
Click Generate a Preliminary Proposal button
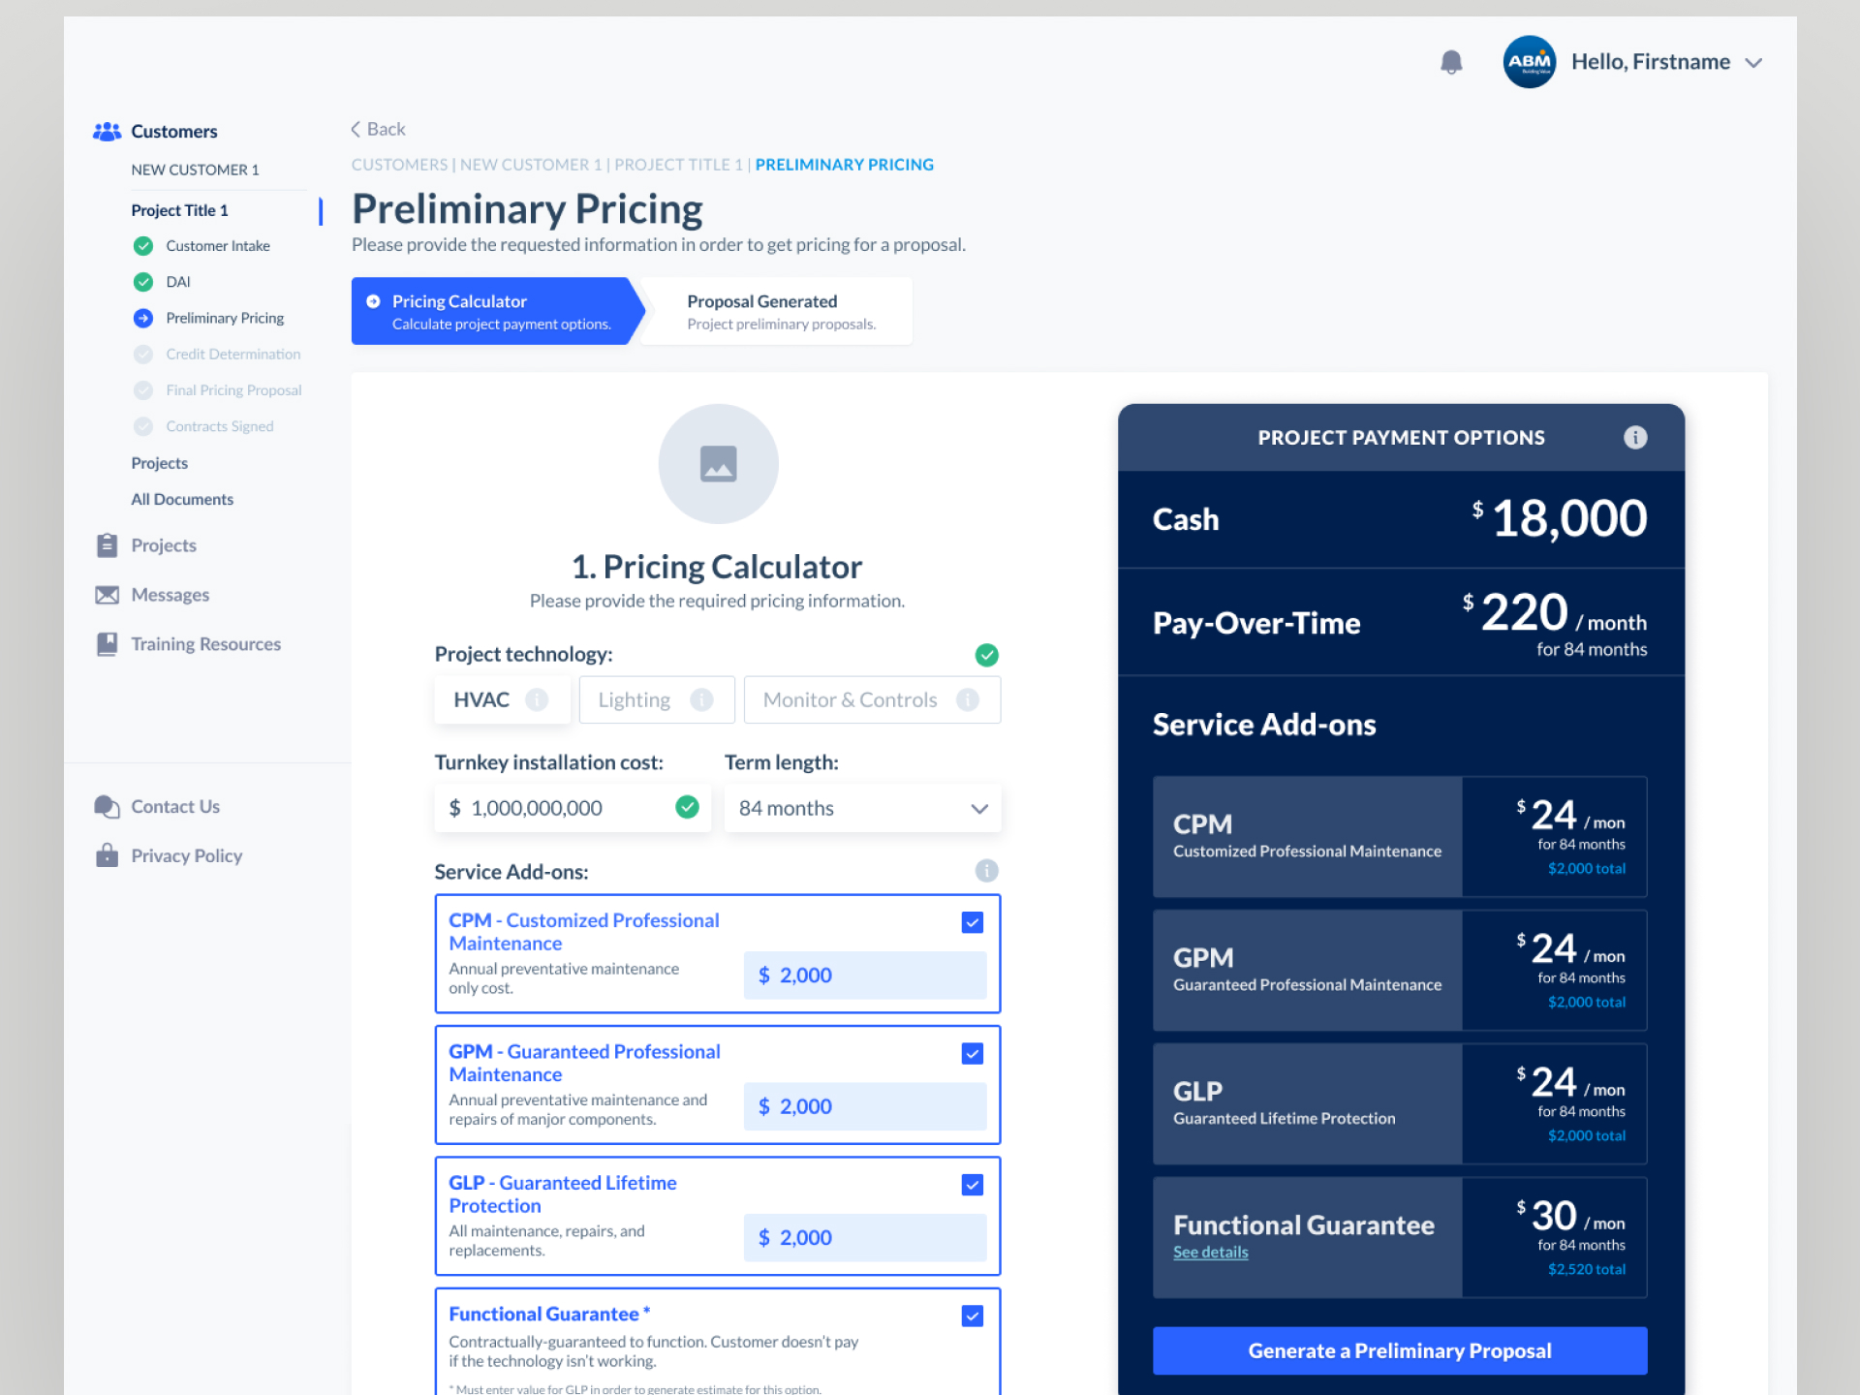pyautogui.click(x=1400, y=1350)
